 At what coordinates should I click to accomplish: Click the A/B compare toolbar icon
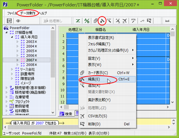pyautogui.click(x=87, y=21)
